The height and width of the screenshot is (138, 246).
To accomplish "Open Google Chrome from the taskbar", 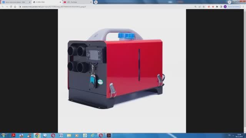I will [x=37, y=135].
